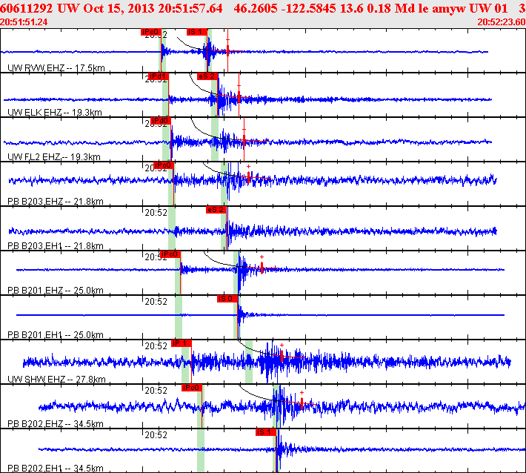
Task: Click the 'Oct 15, 2013' date in header
Action: pos(119,8)
